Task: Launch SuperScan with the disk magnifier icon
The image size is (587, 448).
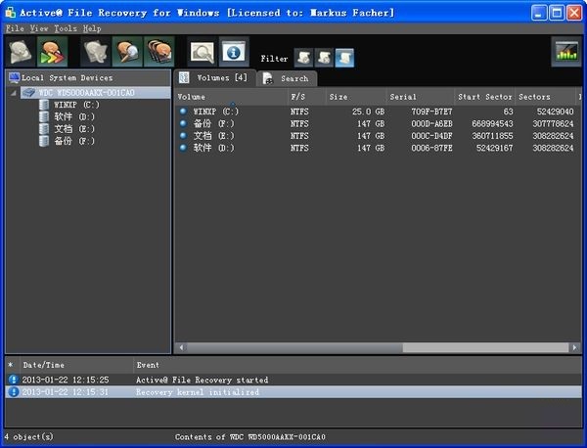Action: pos(127,52)
